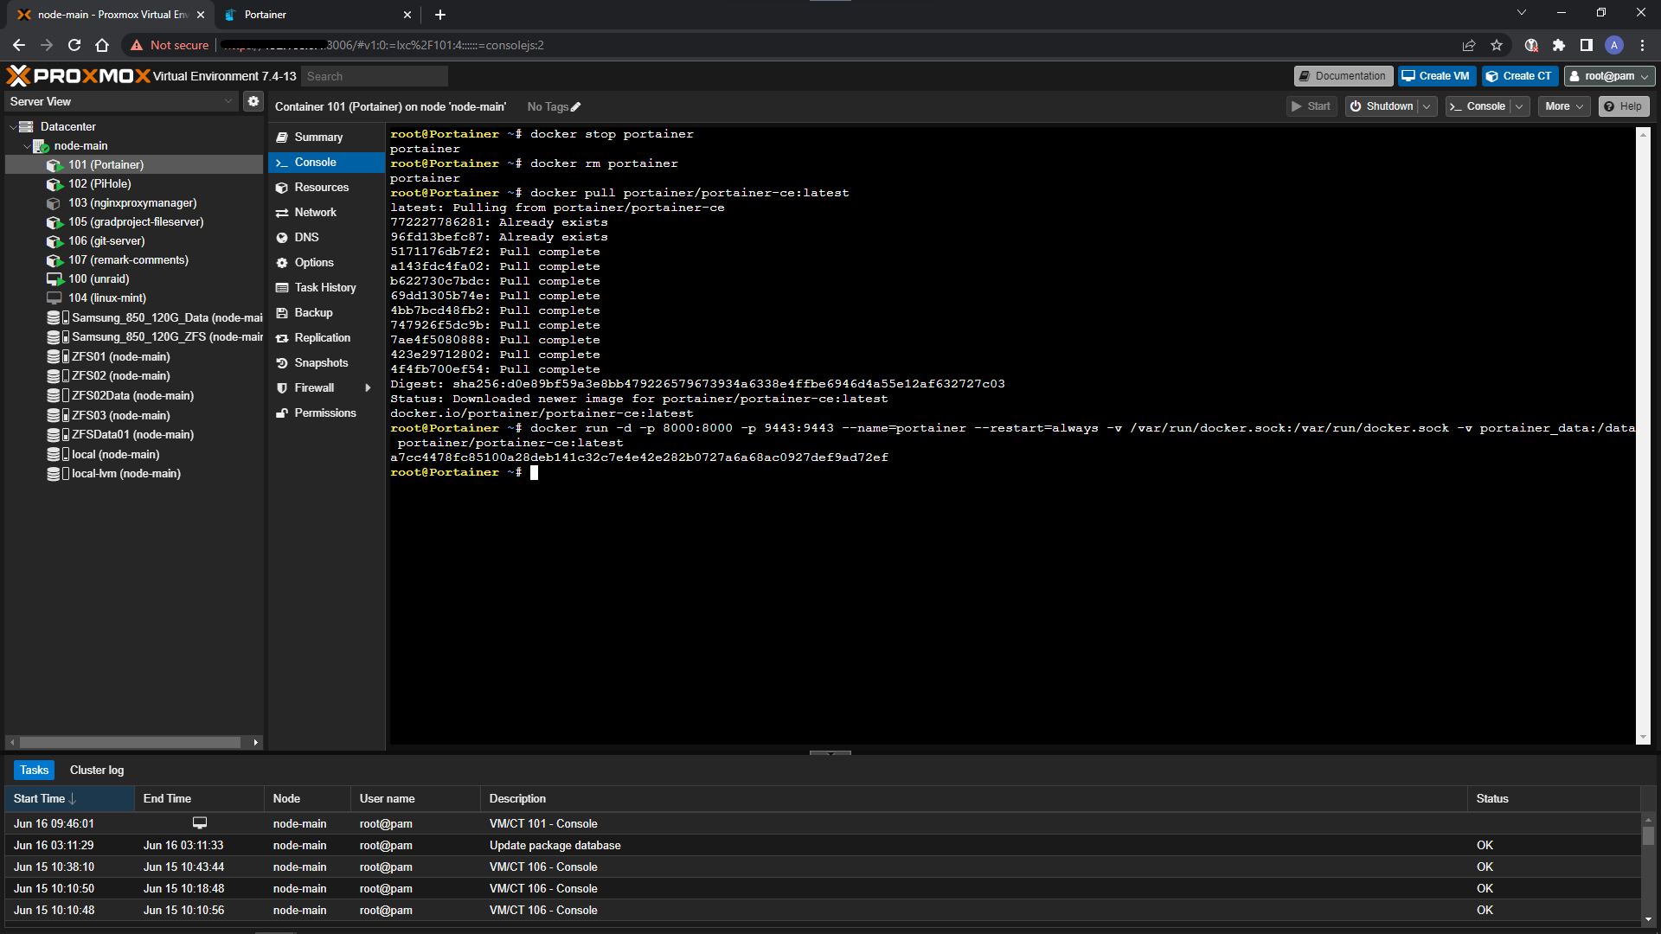Open Chrome three-dot menu
Viewport: 1661px width, 934px height.
coord(1642,45)
